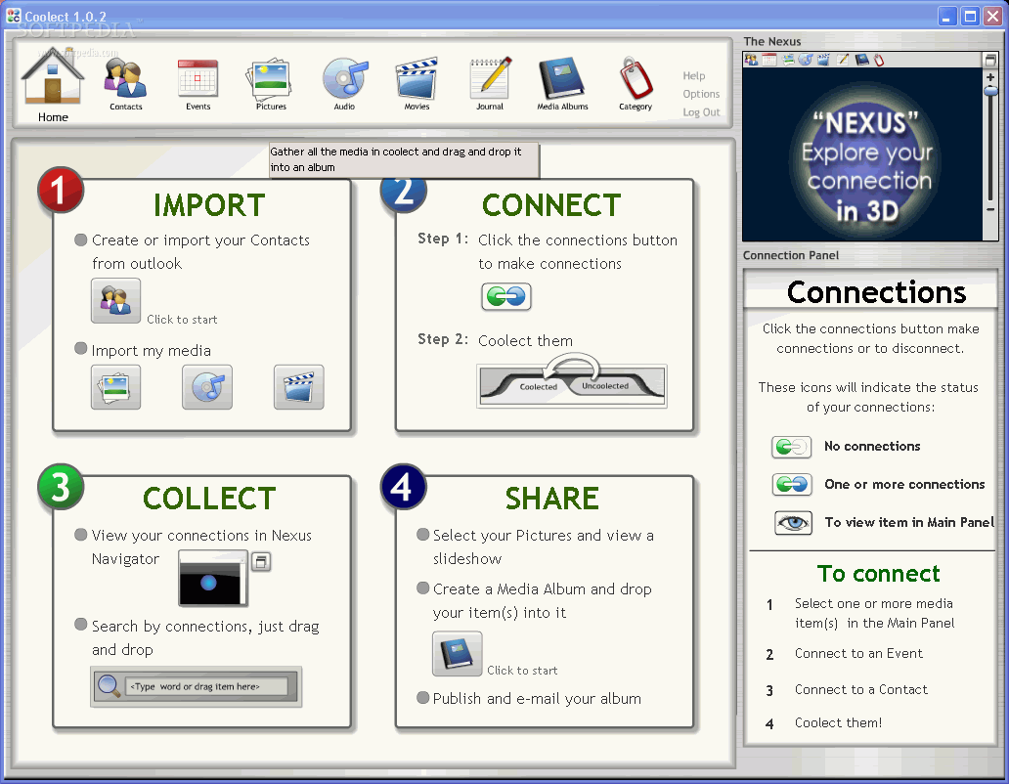This screenshot has width=1009, height=784.
Task: Click Contacts icon in The Nexus toolbar
Action: (751, 60)
